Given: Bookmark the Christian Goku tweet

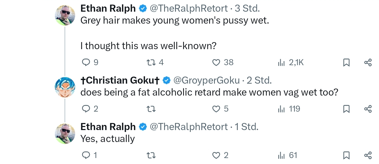Looking at the screenshot, I should click(346, 109).
